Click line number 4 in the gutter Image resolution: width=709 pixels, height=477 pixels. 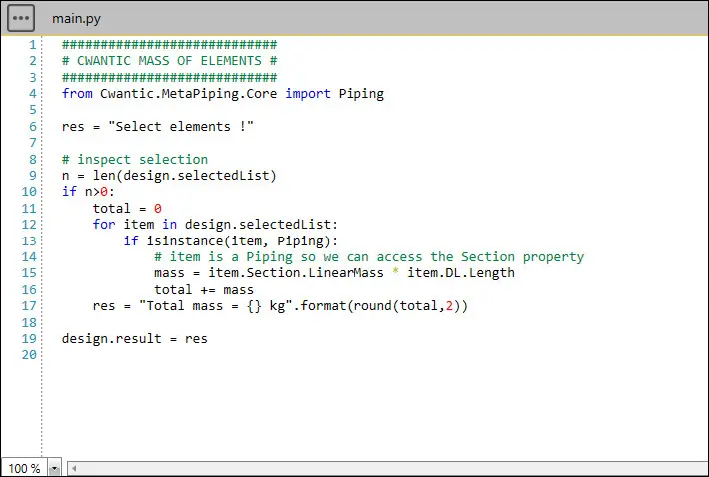tap(32, 94)
